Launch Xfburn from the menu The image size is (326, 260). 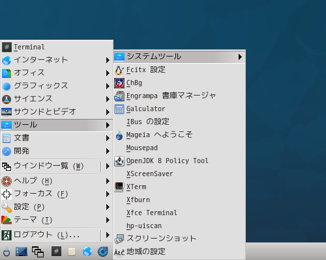[179, 200]
